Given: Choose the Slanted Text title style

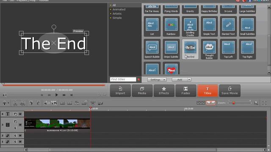Looking at the screenshot, I should [x=228, y=26].
